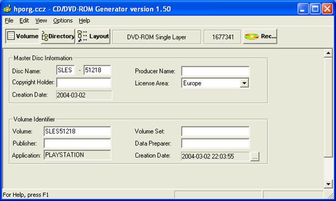Click the scrollbar down arrow

pos(328,184)
